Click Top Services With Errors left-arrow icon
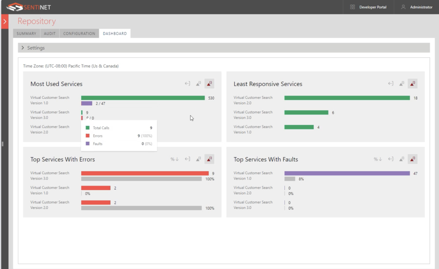The image size is (439, 269). (x=187, y=159)
